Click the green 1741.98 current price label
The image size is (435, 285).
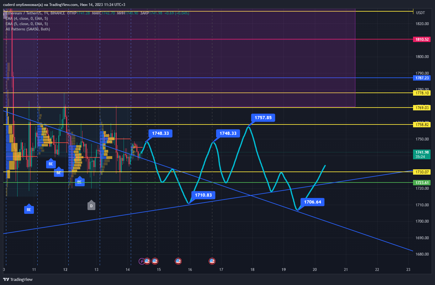422,154
